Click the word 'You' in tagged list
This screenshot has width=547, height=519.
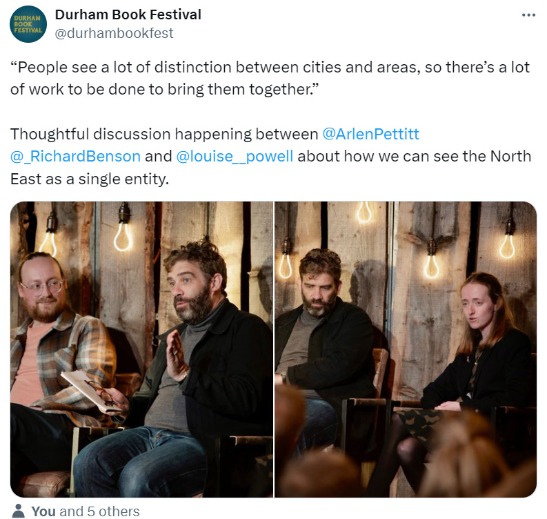coord(43,511)
